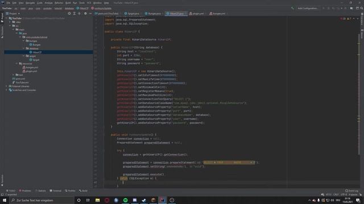
Task: Open the Profiler tool window
Action: click(70, 191)
